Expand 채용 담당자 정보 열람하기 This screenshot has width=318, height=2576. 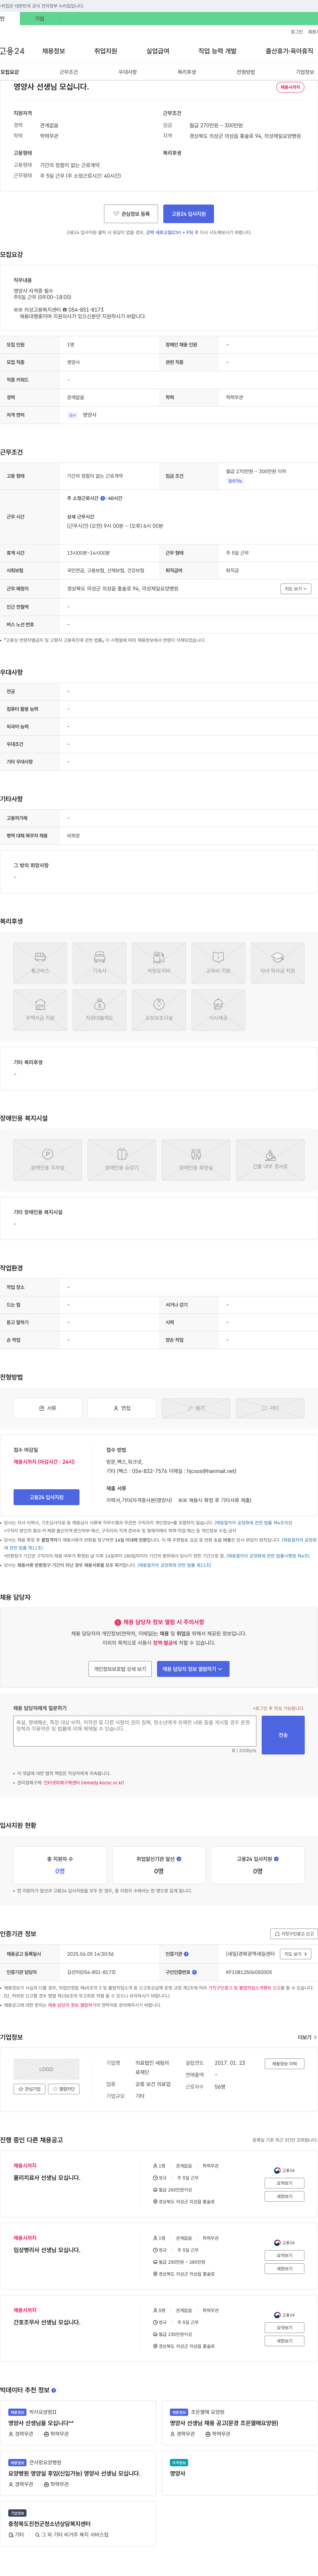tap(193, 1669)
